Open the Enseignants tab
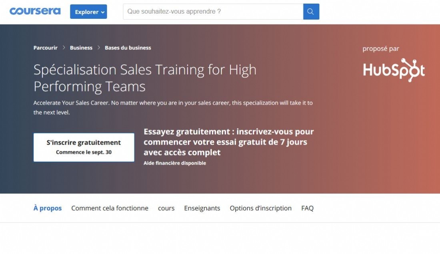 202,208
